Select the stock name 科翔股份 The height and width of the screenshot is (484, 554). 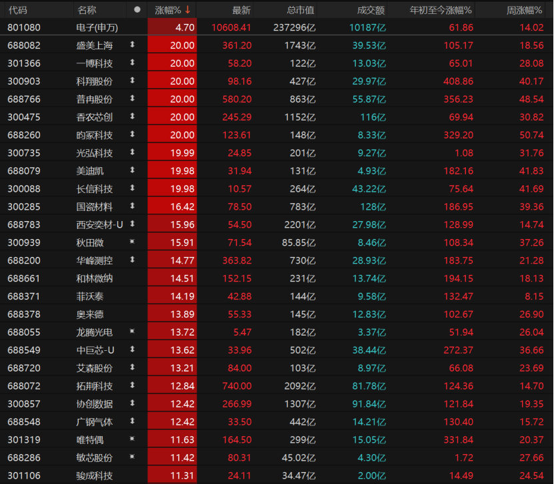pos(95,81)
